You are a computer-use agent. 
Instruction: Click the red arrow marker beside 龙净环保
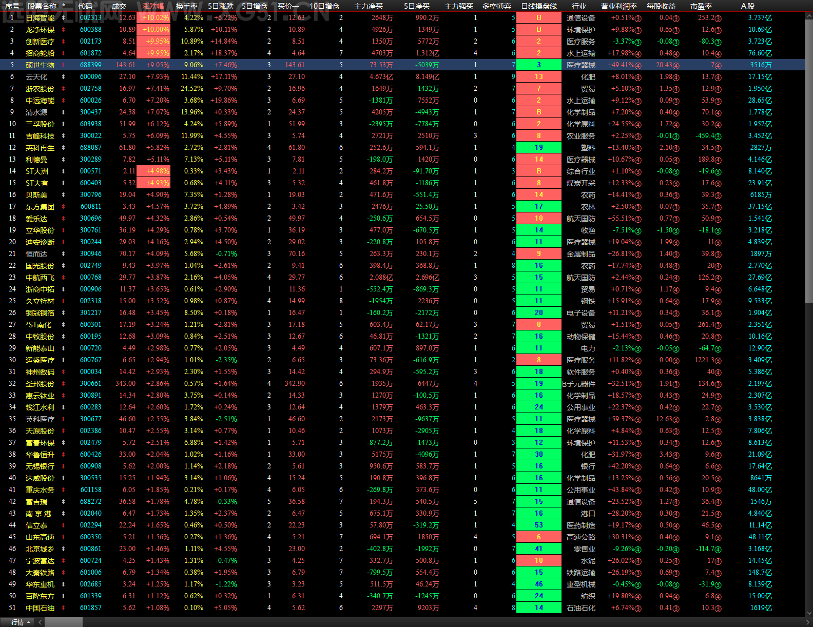[x=64, y=30]
